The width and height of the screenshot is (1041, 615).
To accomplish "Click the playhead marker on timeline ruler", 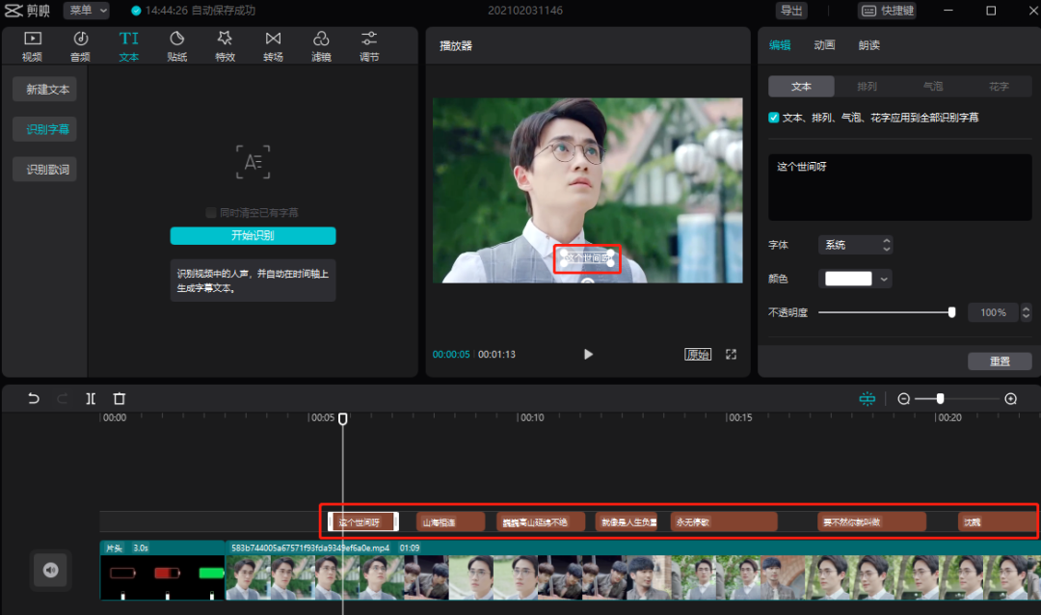I will (x=342, y=419).
